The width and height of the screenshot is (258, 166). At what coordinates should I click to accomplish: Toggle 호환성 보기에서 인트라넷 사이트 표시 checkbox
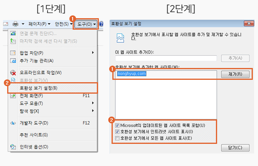(117, 132)
